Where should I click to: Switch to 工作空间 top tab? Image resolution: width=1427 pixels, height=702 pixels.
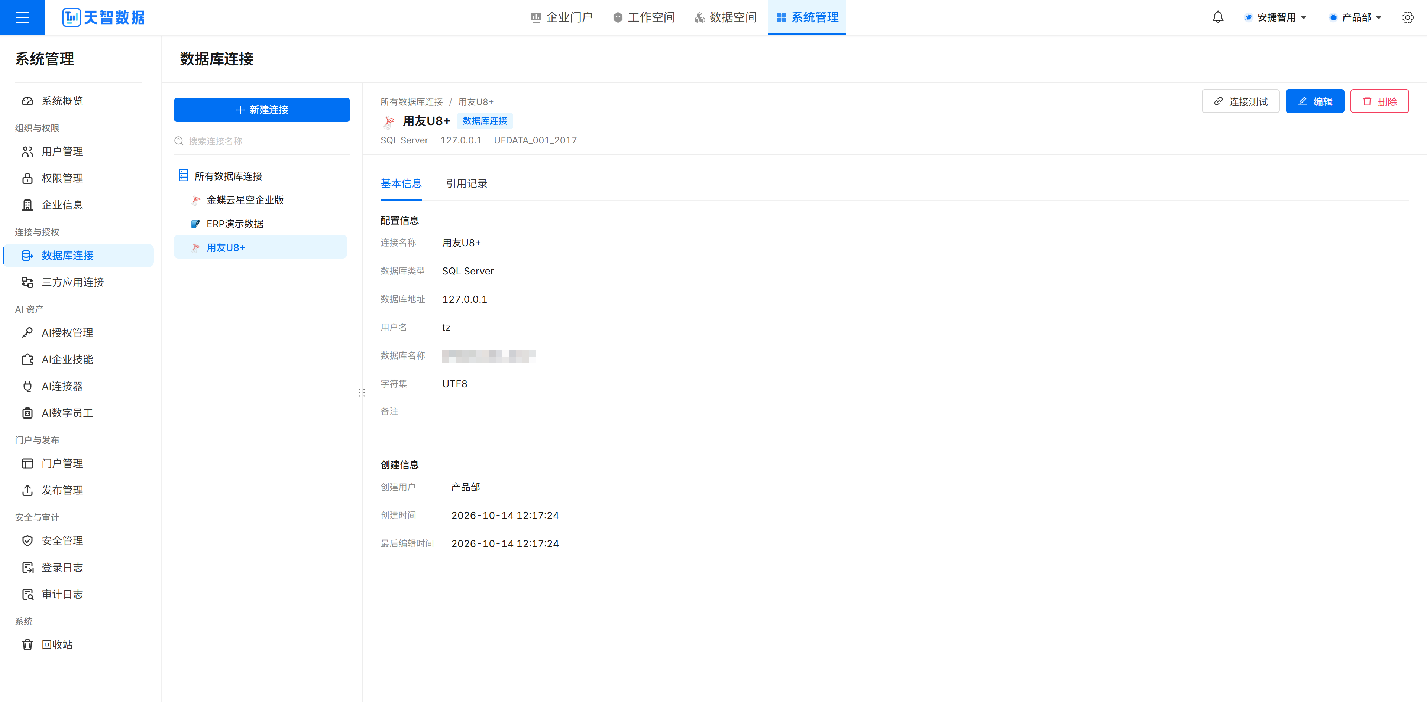click(644, 18)
